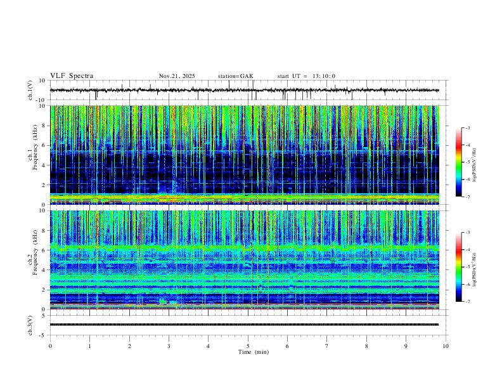Click the ch.3 flat signal trace

[244, 325]
